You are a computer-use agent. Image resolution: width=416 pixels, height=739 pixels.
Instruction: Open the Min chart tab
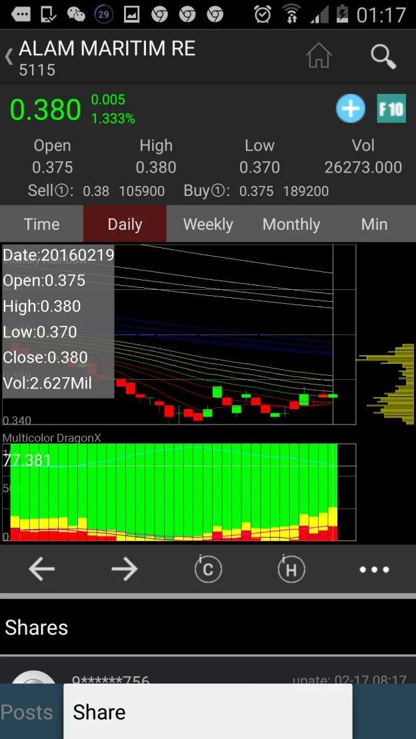375,224
